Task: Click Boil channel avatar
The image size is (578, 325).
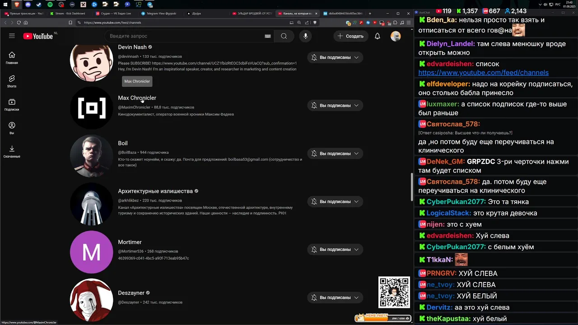Action: [x=91, y=156]
